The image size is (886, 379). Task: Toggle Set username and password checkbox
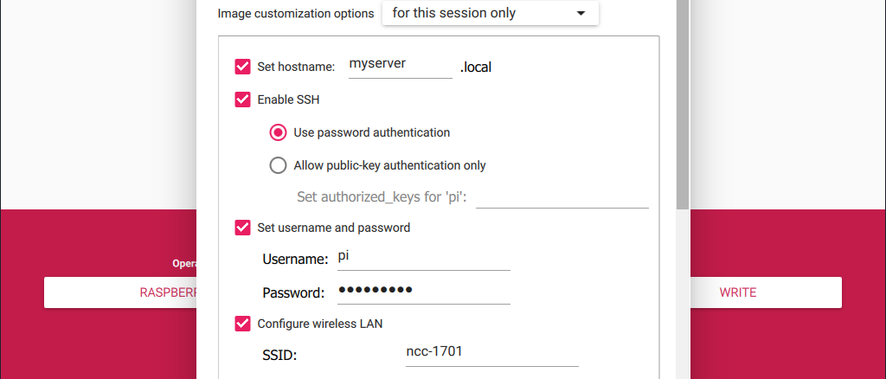pos(242,228)
